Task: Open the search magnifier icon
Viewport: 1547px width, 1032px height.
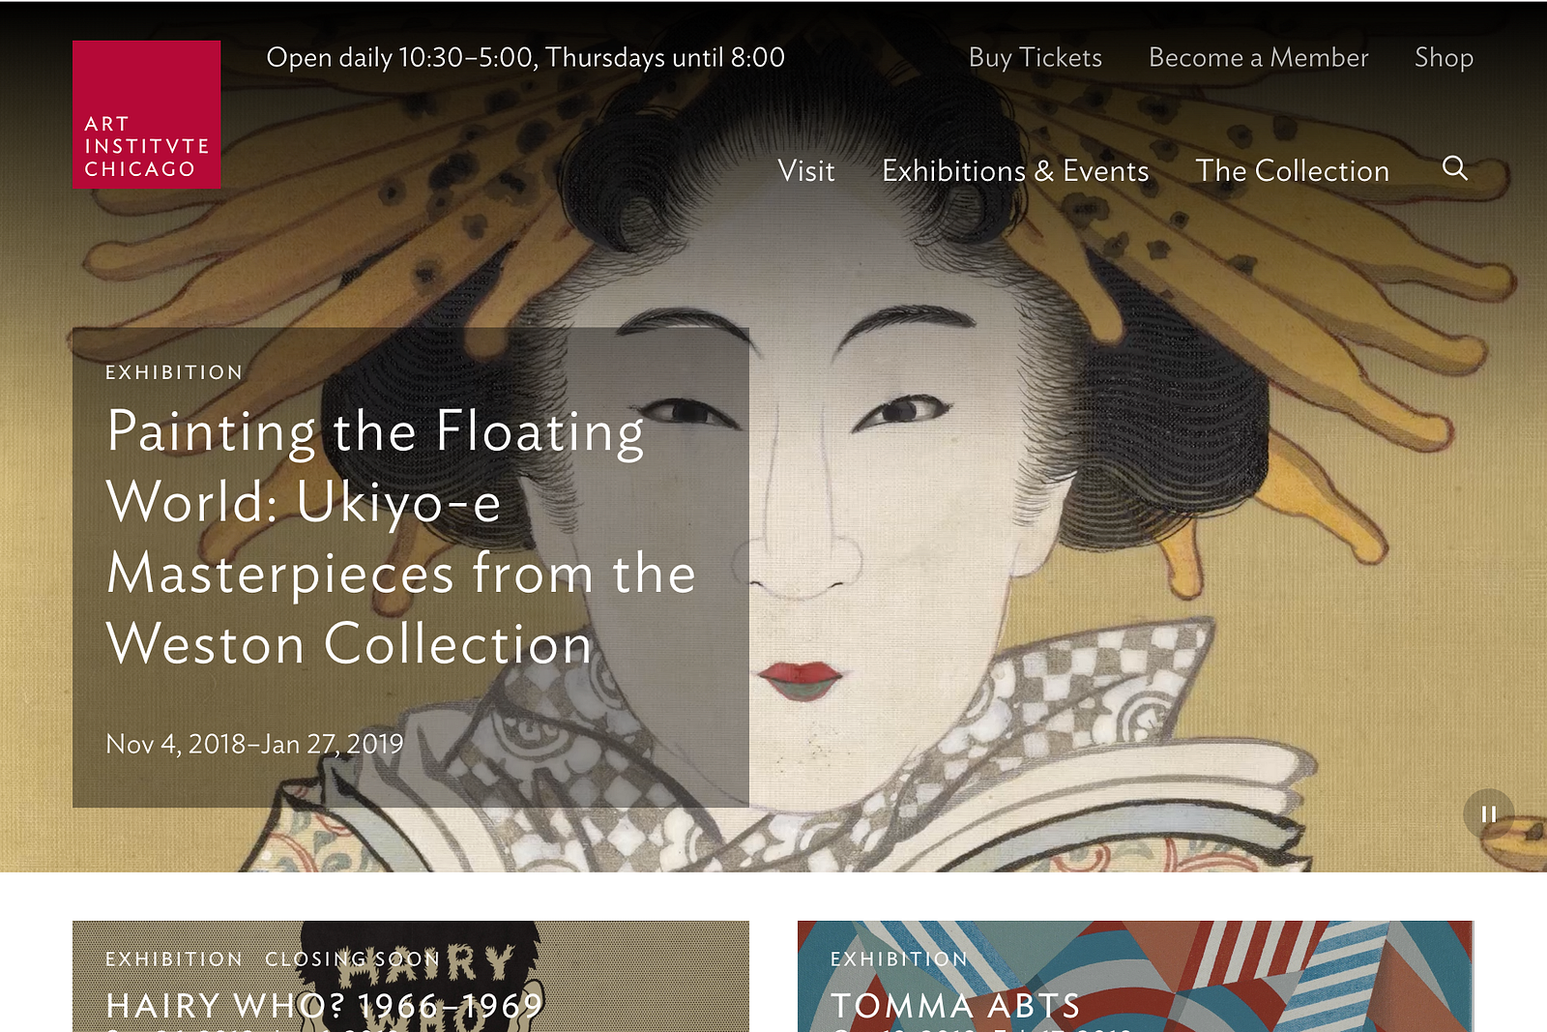Action: [x=1455, y=168]
